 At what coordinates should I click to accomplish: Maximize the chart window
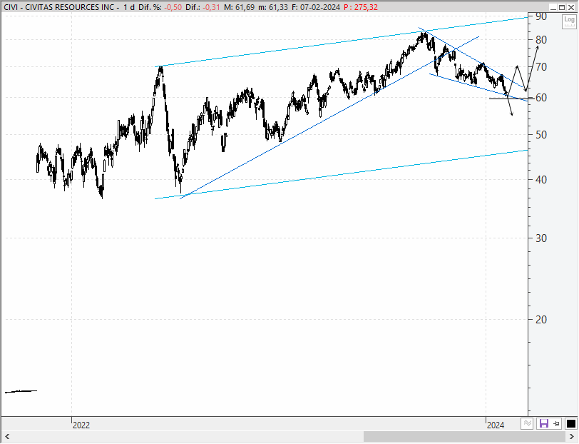(x=562, y=7)
